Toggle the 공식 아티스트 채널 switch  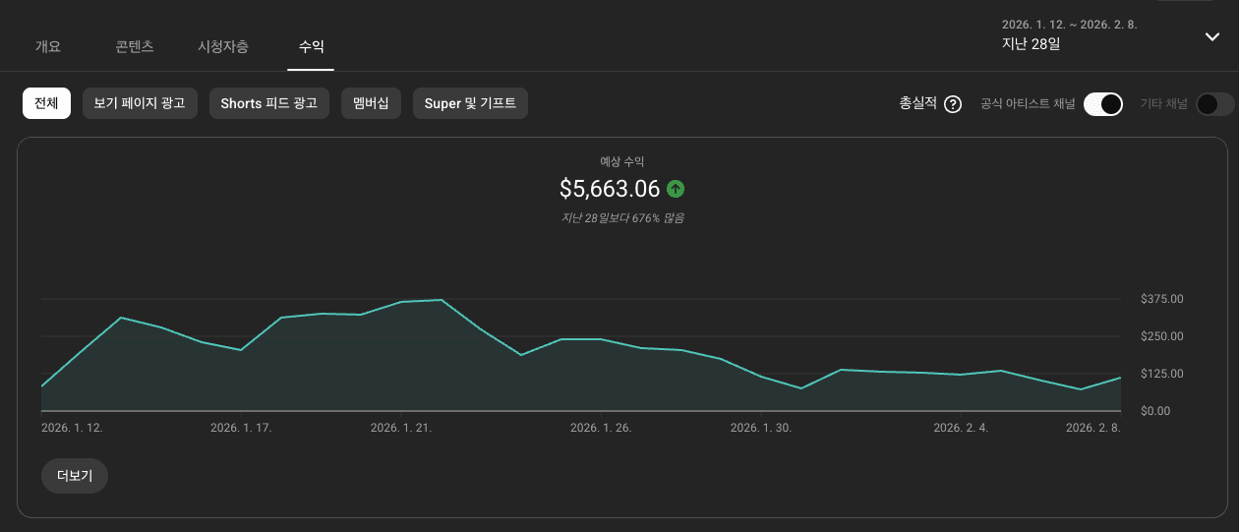[1102, 104]
